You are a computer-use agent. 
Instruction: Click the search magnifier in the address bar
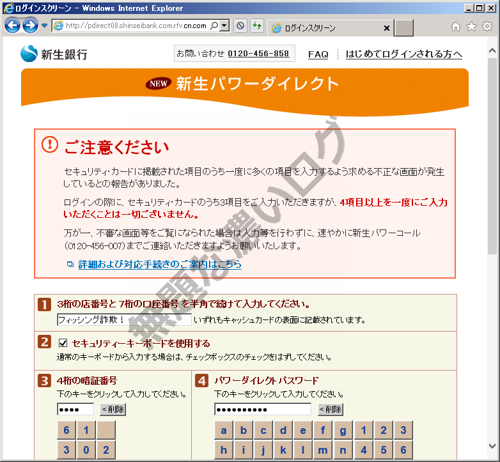tap(214, 25)
